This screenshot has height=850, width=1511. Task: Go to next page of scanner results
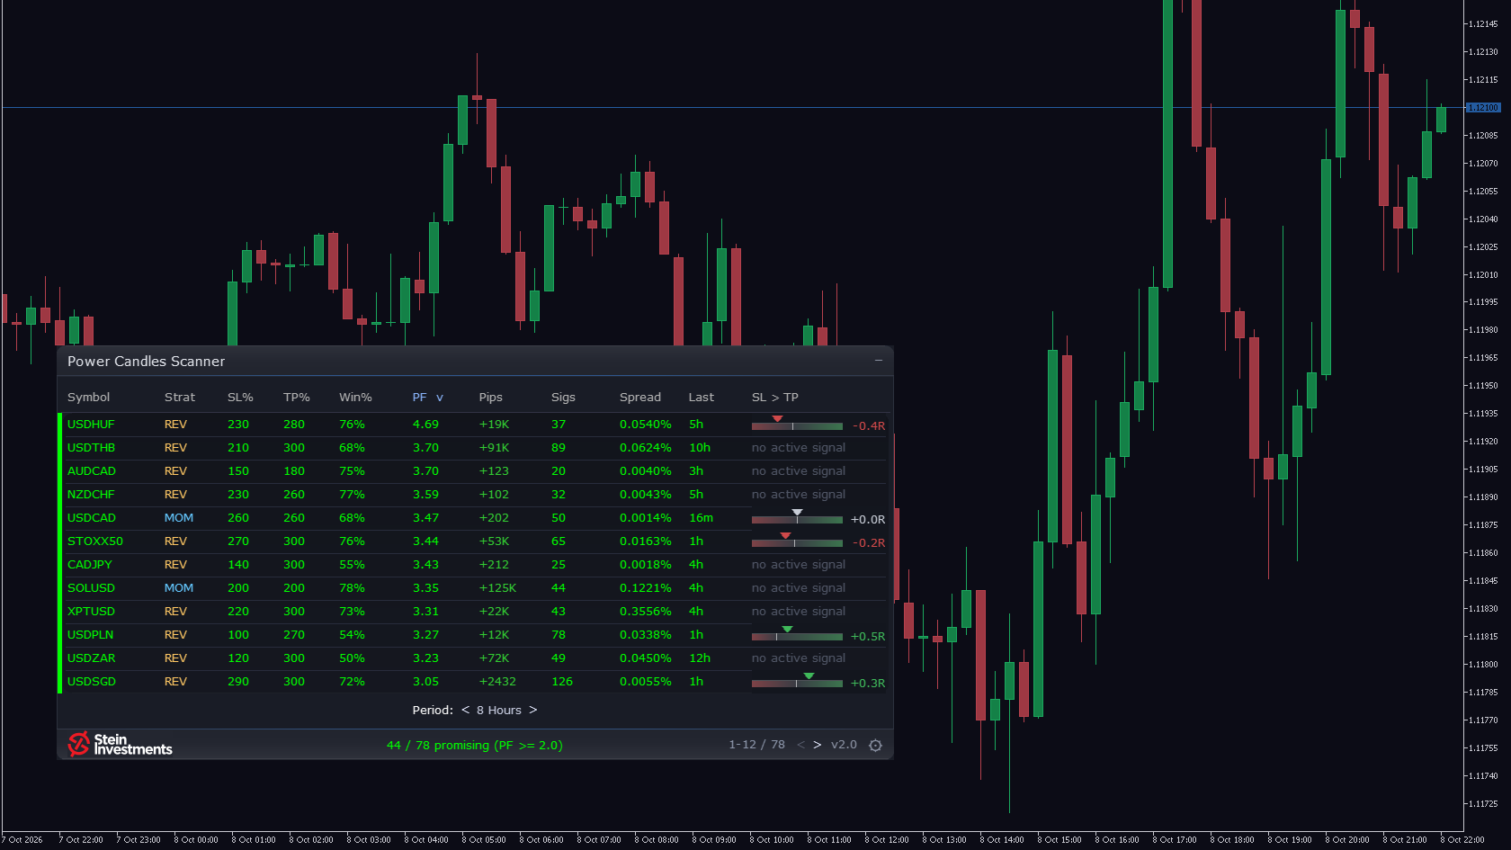817,745
